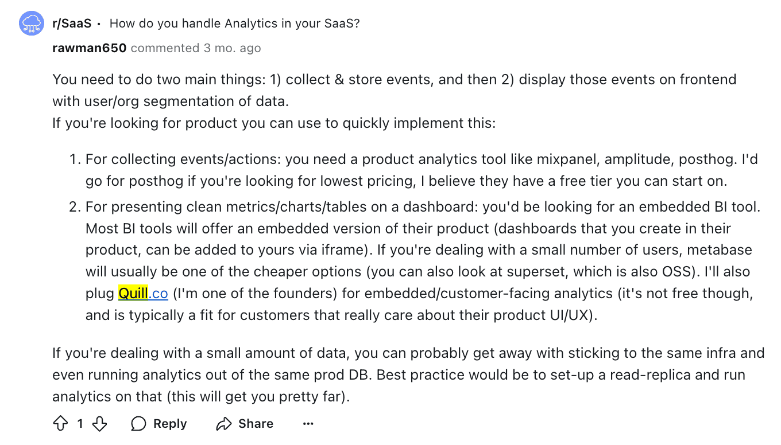The height and width of the screenshot is (445, 781).
Task: Click the final paragraph about read-replica
Action: coord(408,374)
